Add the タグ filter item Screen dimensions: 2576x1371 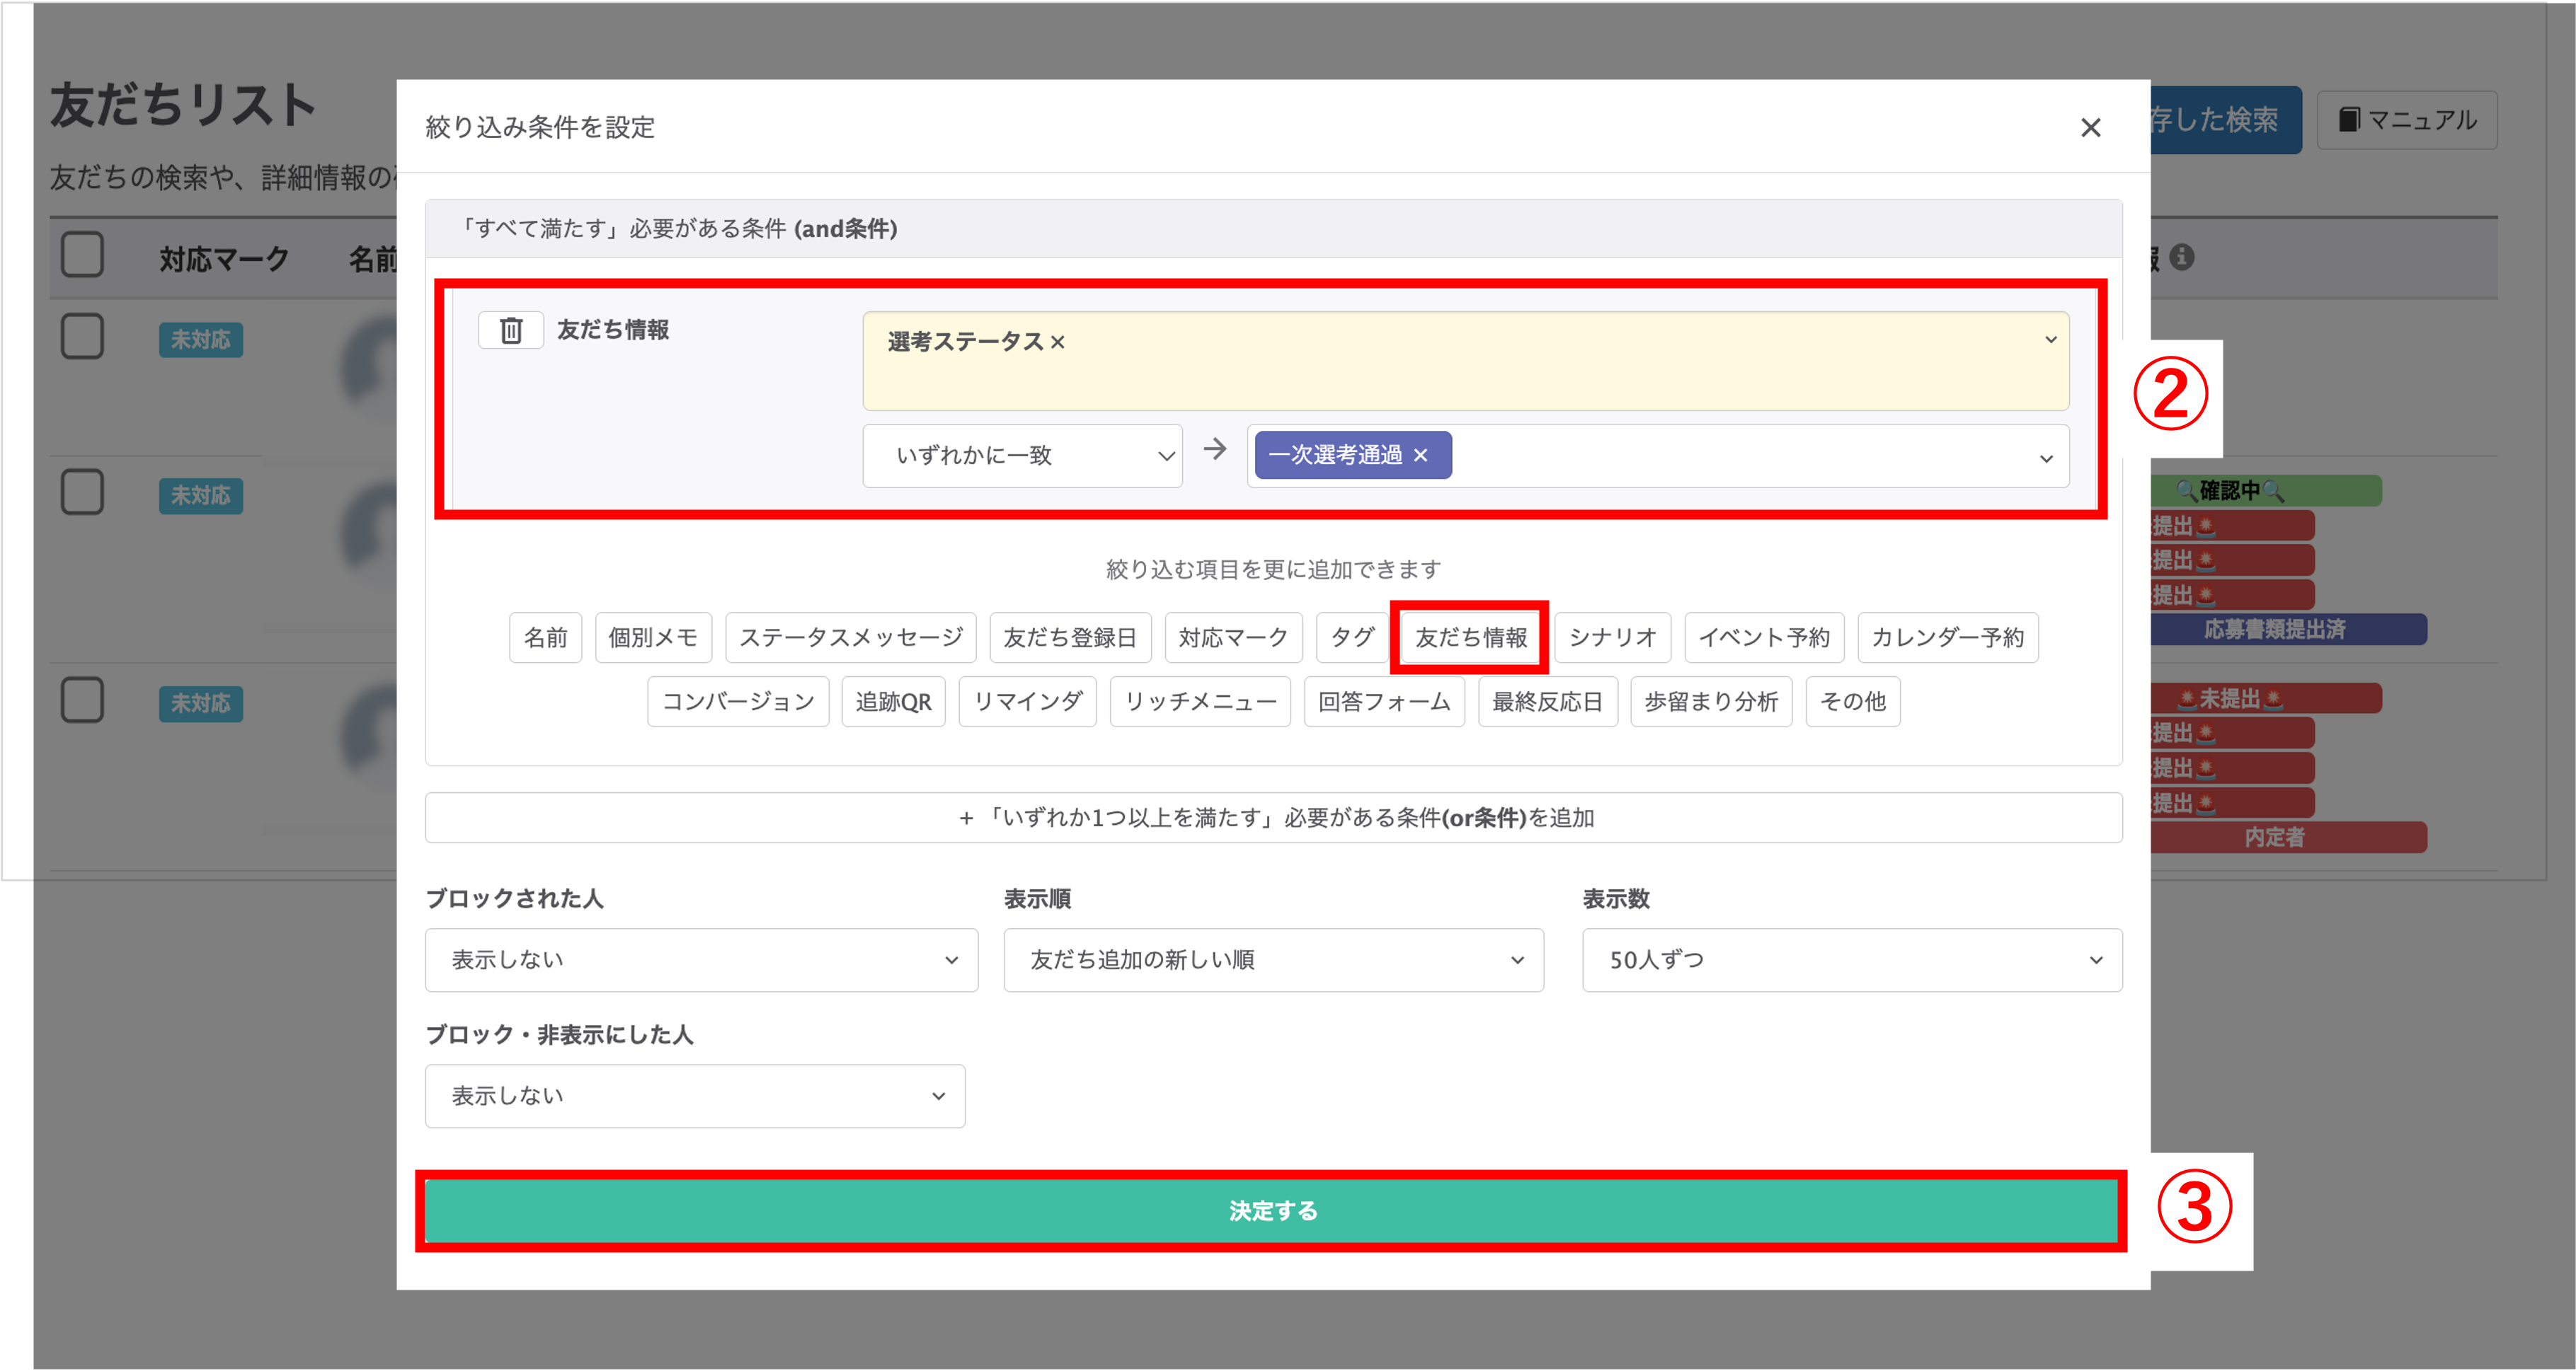[1352, 637]
